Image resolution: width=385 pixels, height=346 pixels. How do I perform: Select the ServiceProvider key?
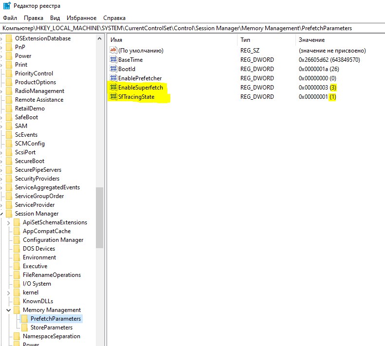point(35,205)
